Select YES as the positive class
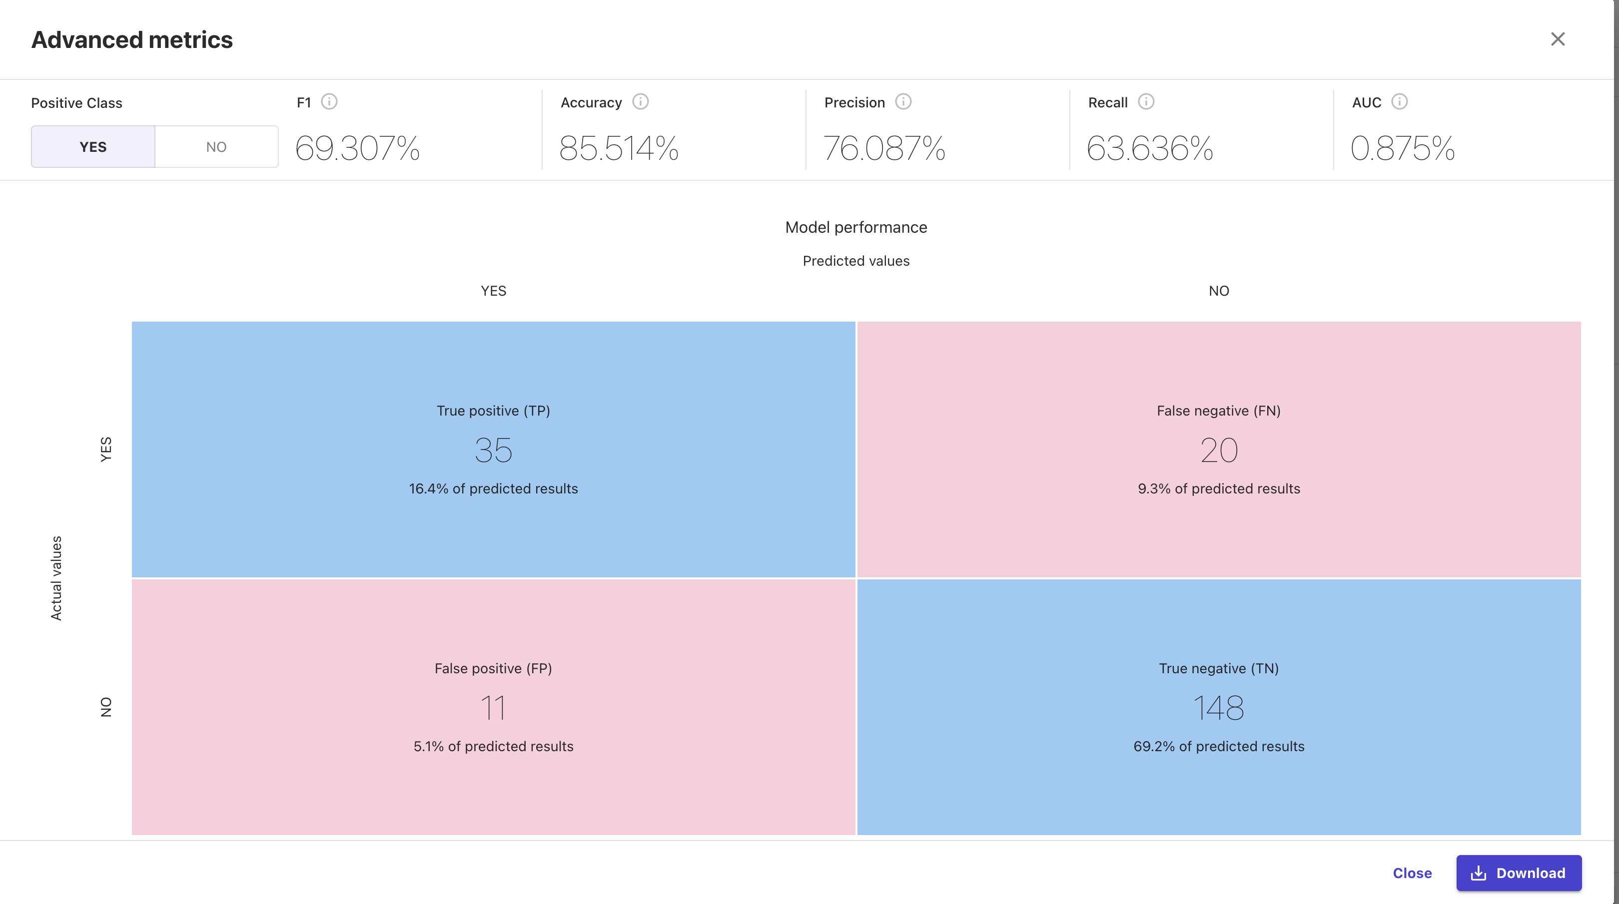 click(93, 147)
